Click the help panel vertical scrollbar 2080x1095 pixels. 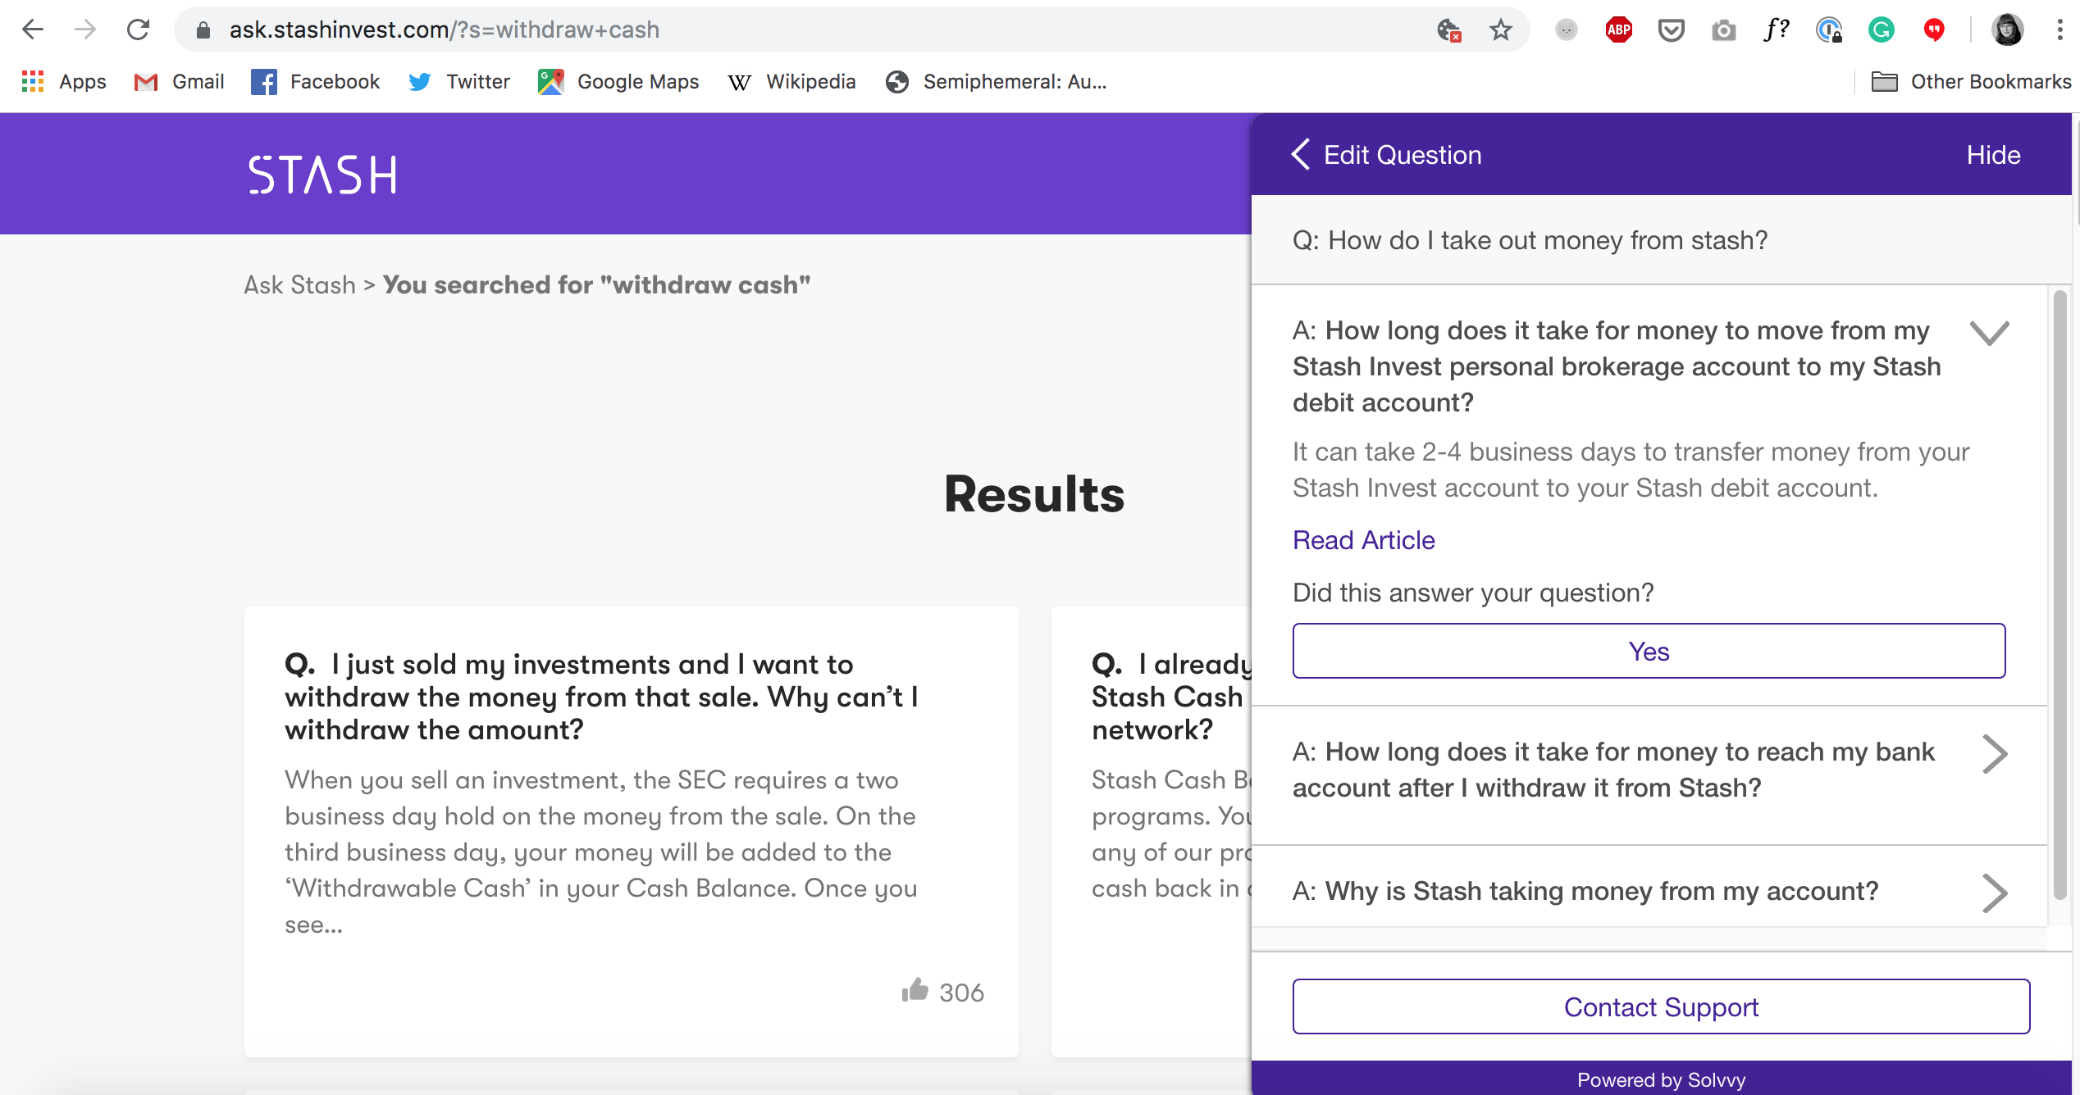[x=2059, y=594]
